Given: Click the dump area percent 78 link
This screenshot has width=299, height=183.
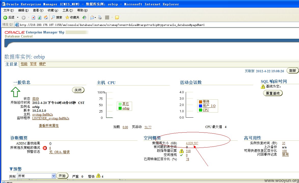Looking at the screenshot, I should click(x=188, y=159).
